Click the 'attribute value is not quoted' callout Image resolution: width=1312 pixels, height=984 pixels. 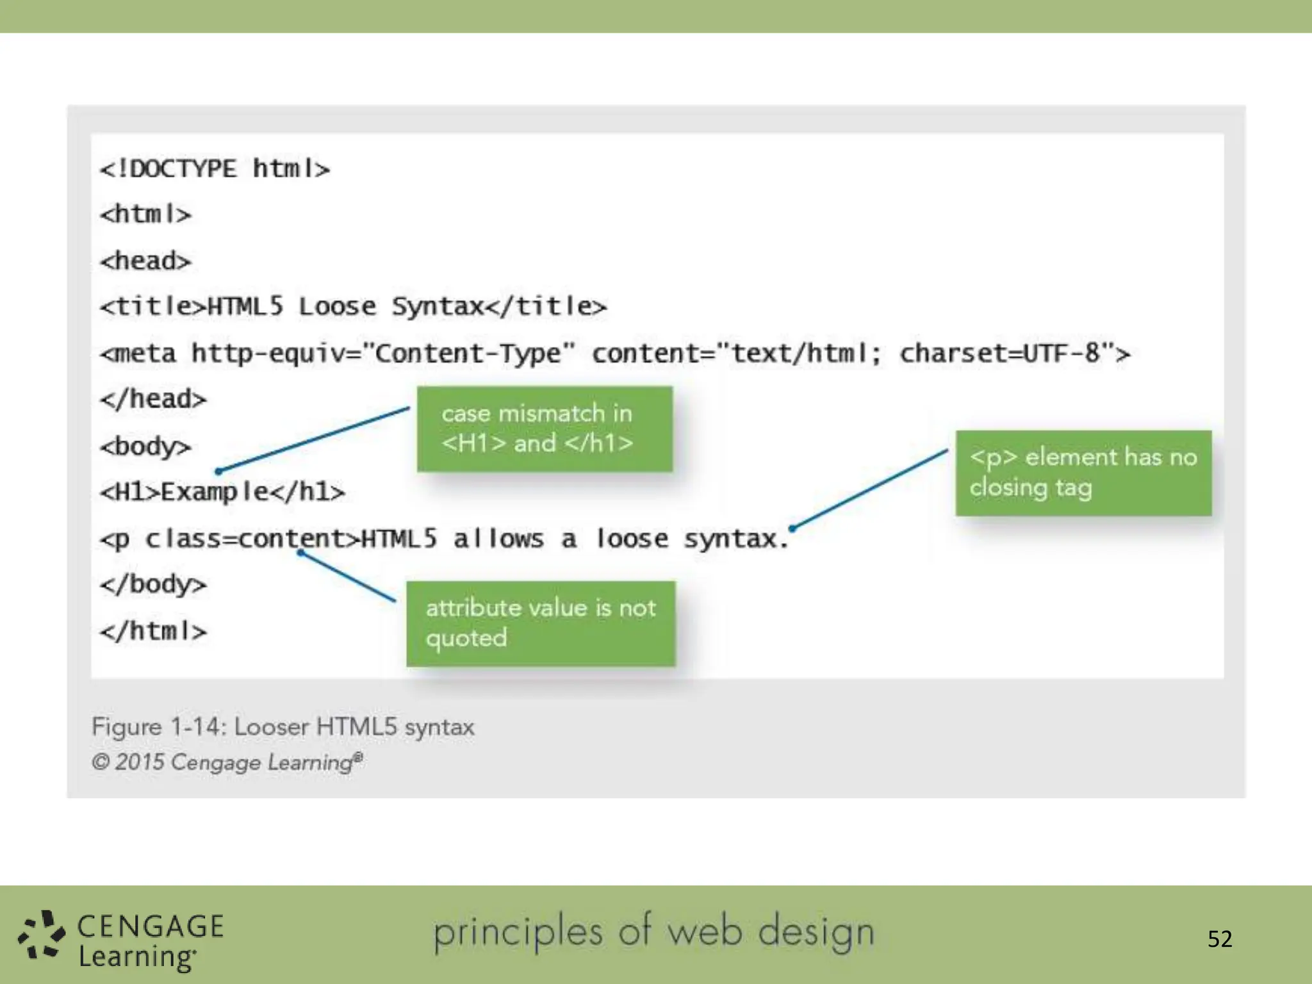click(x=541, y=623)
